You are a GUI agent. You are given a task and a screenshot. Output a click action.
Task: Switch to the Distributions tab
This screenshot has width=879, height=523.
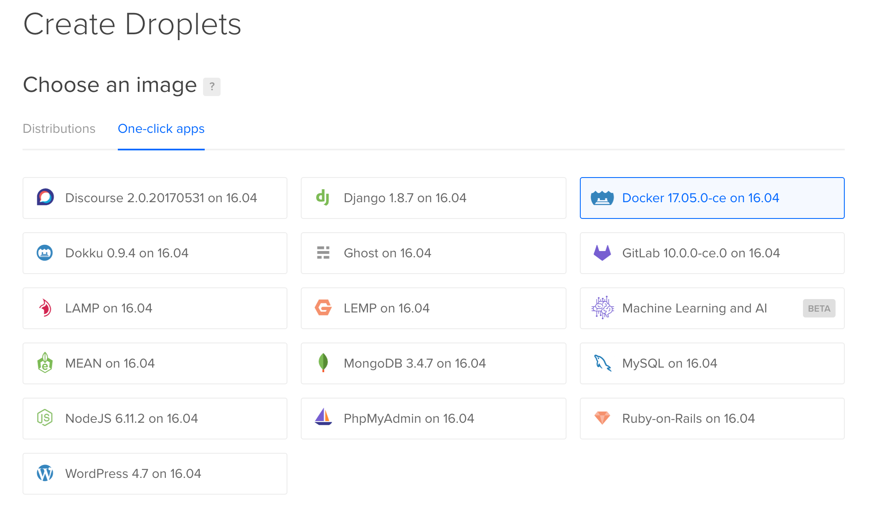pos(59,129)
